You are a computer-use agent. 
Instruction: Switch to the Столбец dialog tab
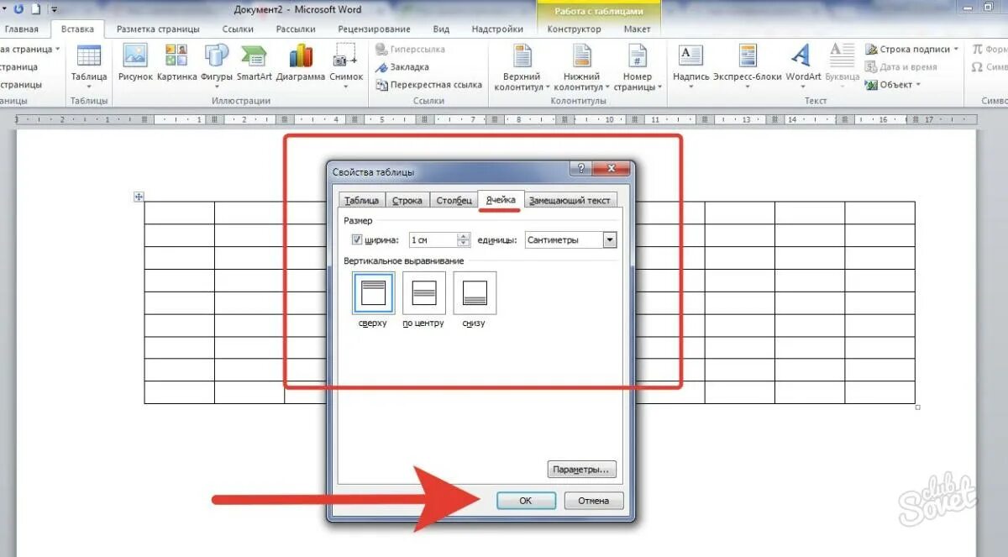[454, 200]
